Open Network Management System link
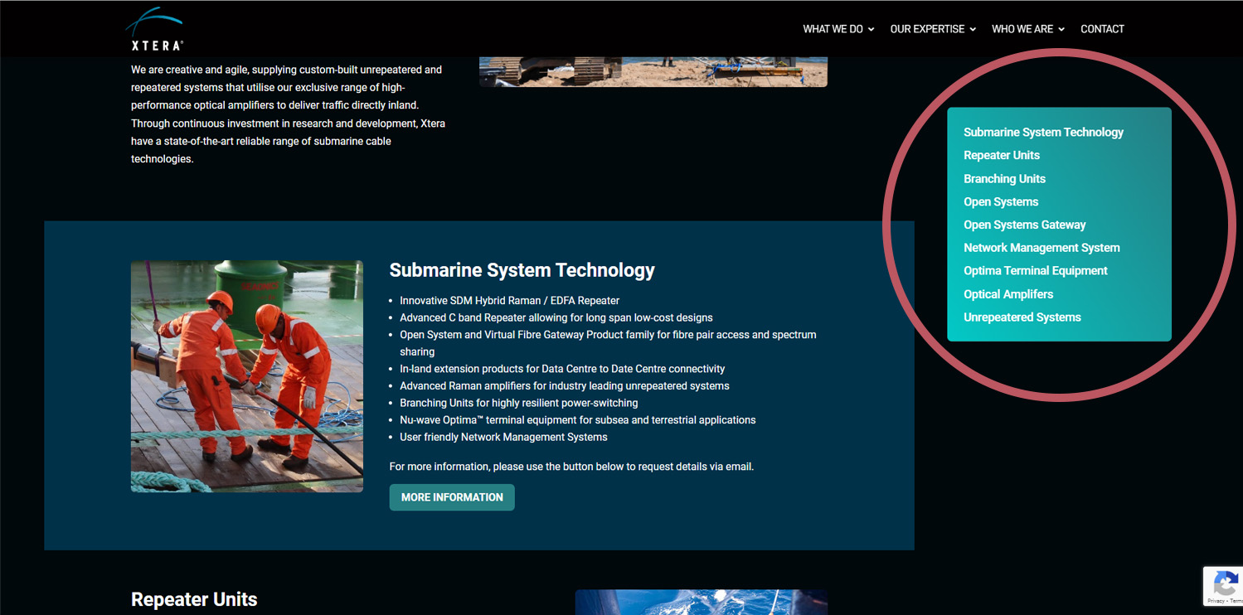 tap(1041, 248)
